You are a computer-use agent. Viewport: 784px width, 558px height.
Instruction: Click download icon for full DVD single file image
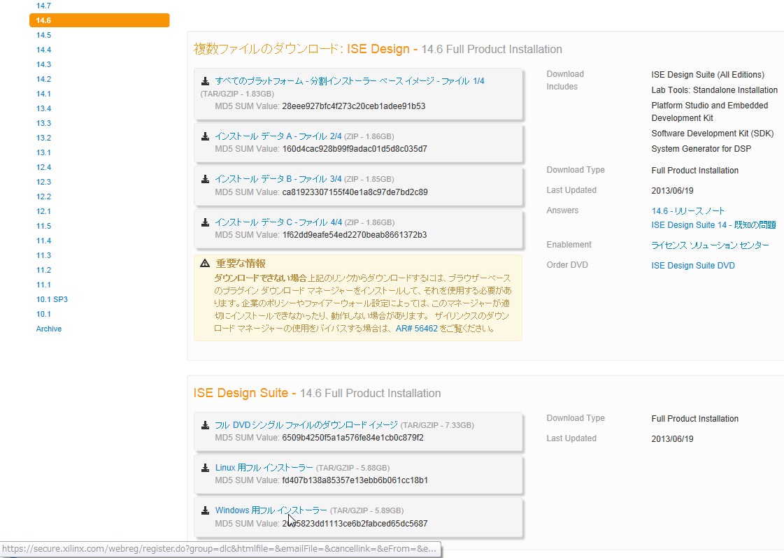pyautogui.click(x=205, y=425)
